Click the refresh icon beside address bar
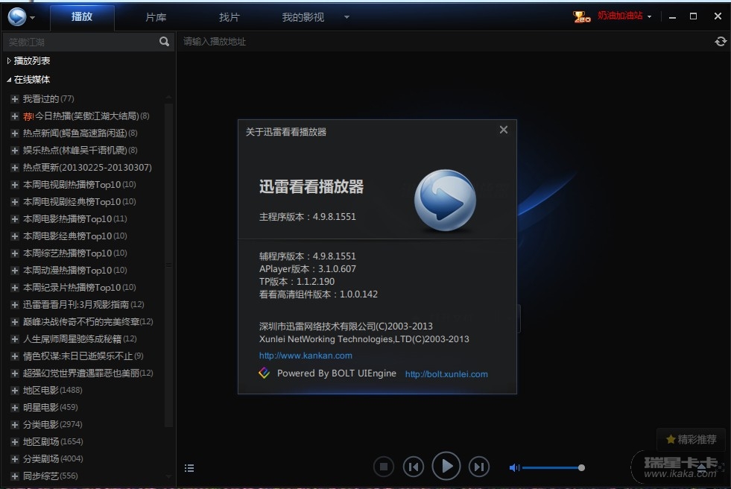Screen dimensions: 731x489 point(721,42)
